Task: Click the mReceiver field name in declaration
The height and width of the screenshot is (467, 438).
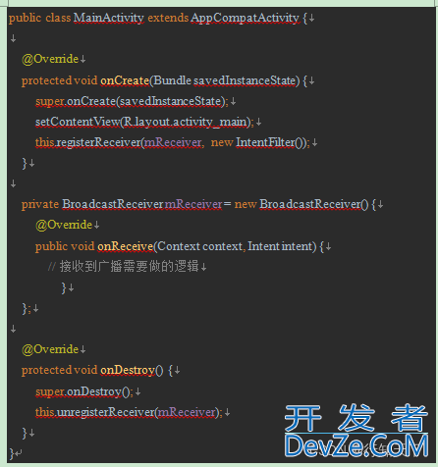Action: [193, 204]
